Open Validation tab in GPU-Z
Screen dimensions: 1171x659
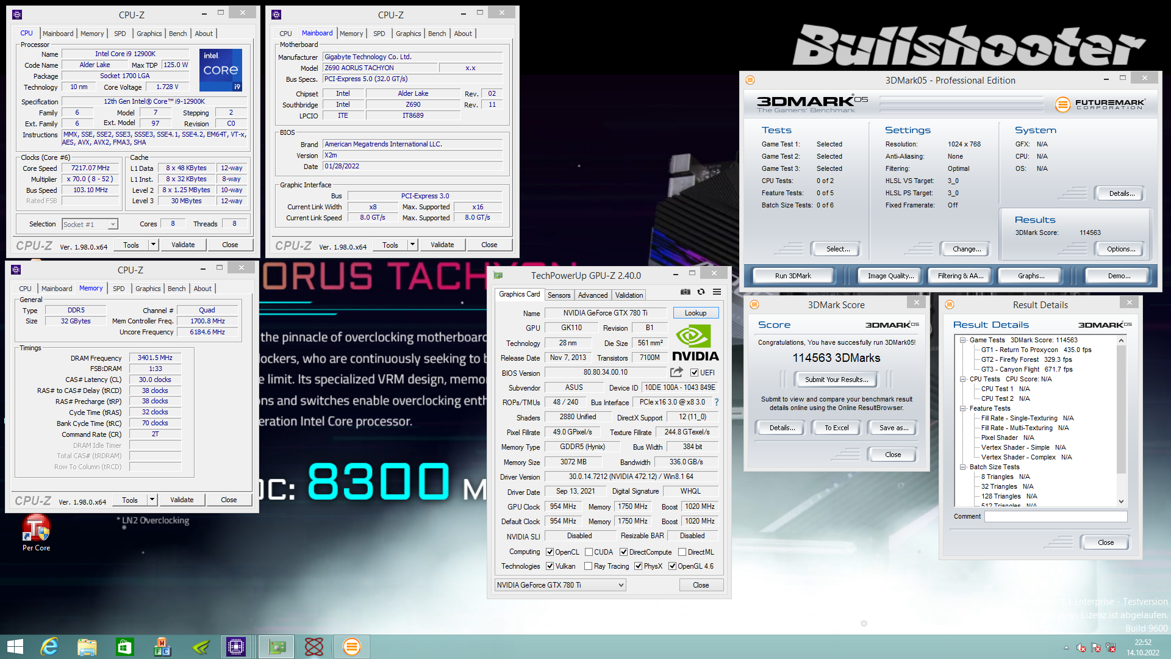click(629, 295)
